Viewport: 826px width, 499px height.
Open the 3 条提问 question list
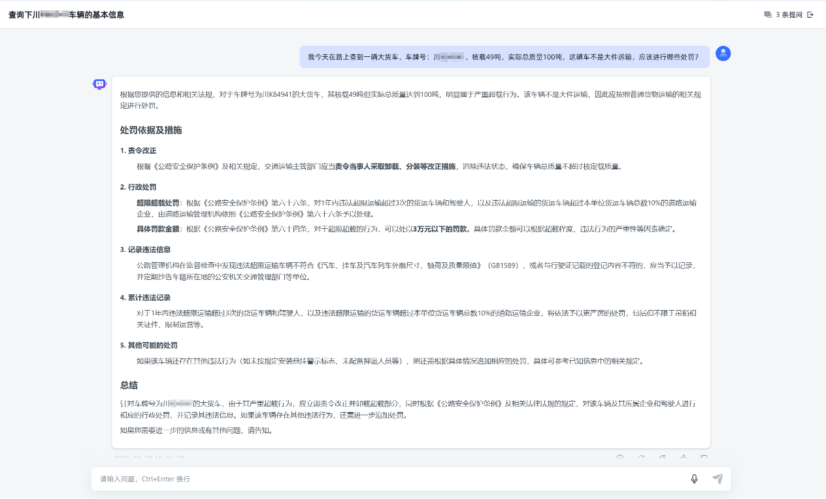[789, 14]
